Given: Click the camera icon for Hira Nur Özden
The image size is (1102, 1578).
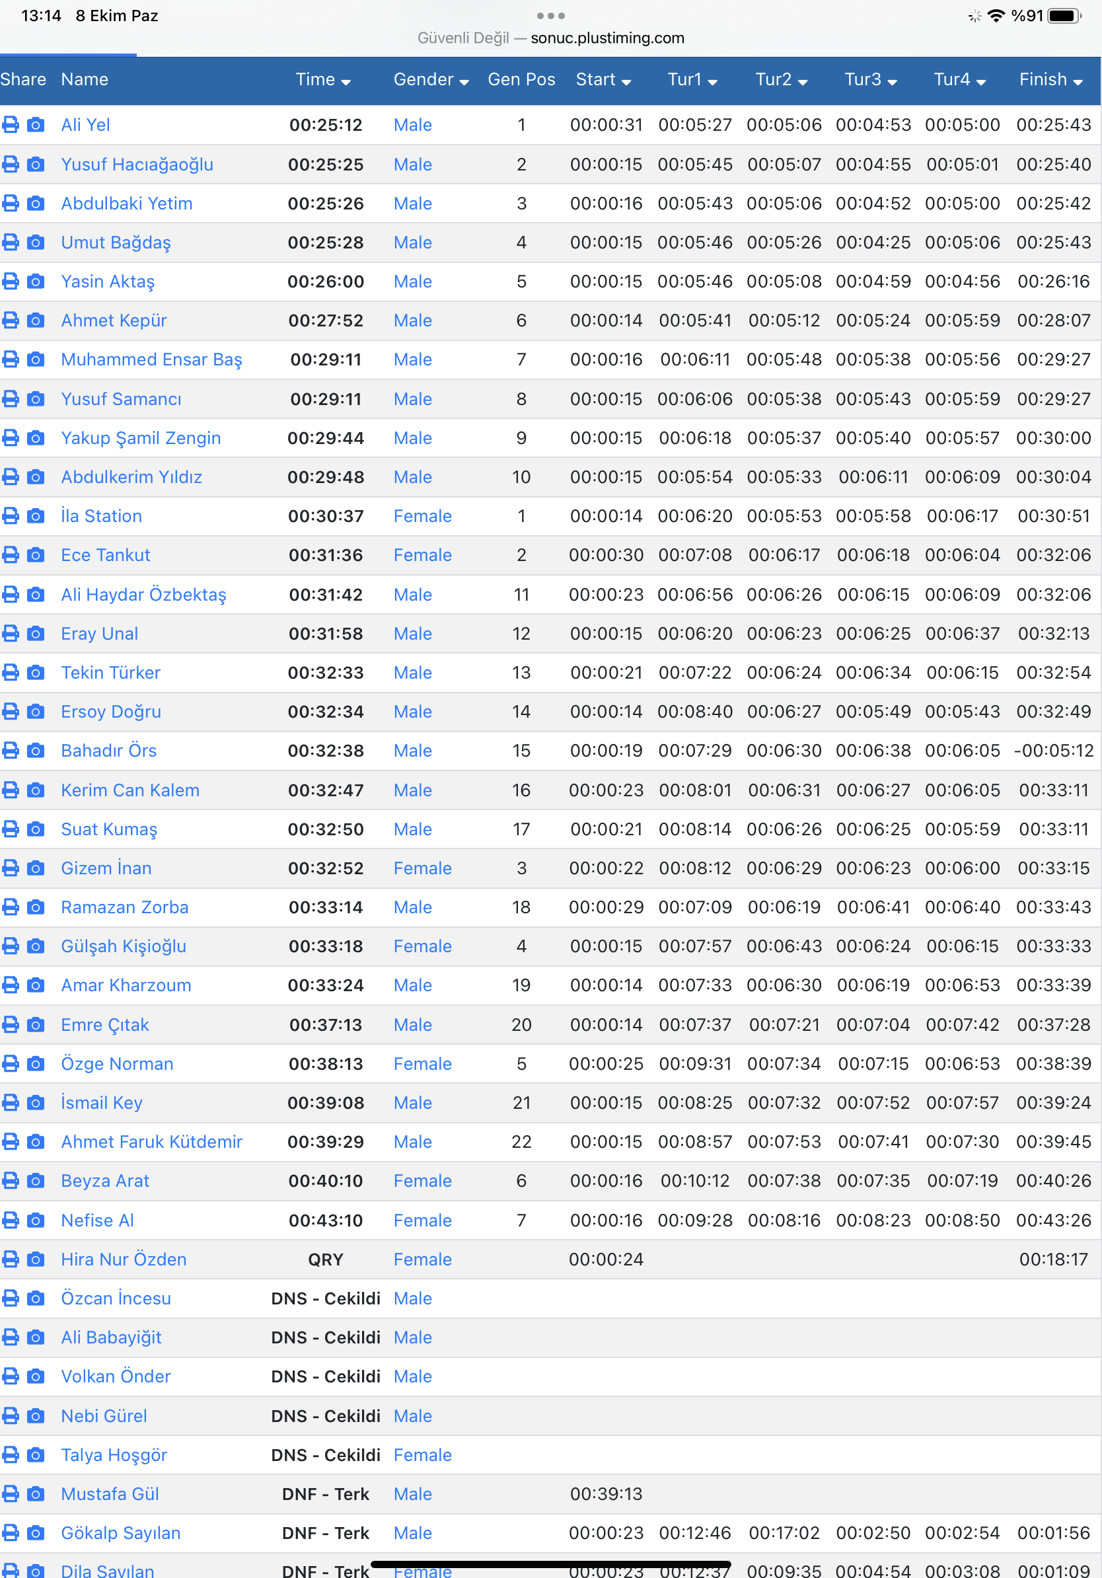Looking at the screenshot, I should (36, 1259).
